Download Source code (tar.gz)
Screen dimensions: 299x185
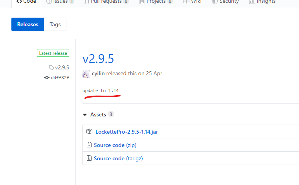[118, 158]
